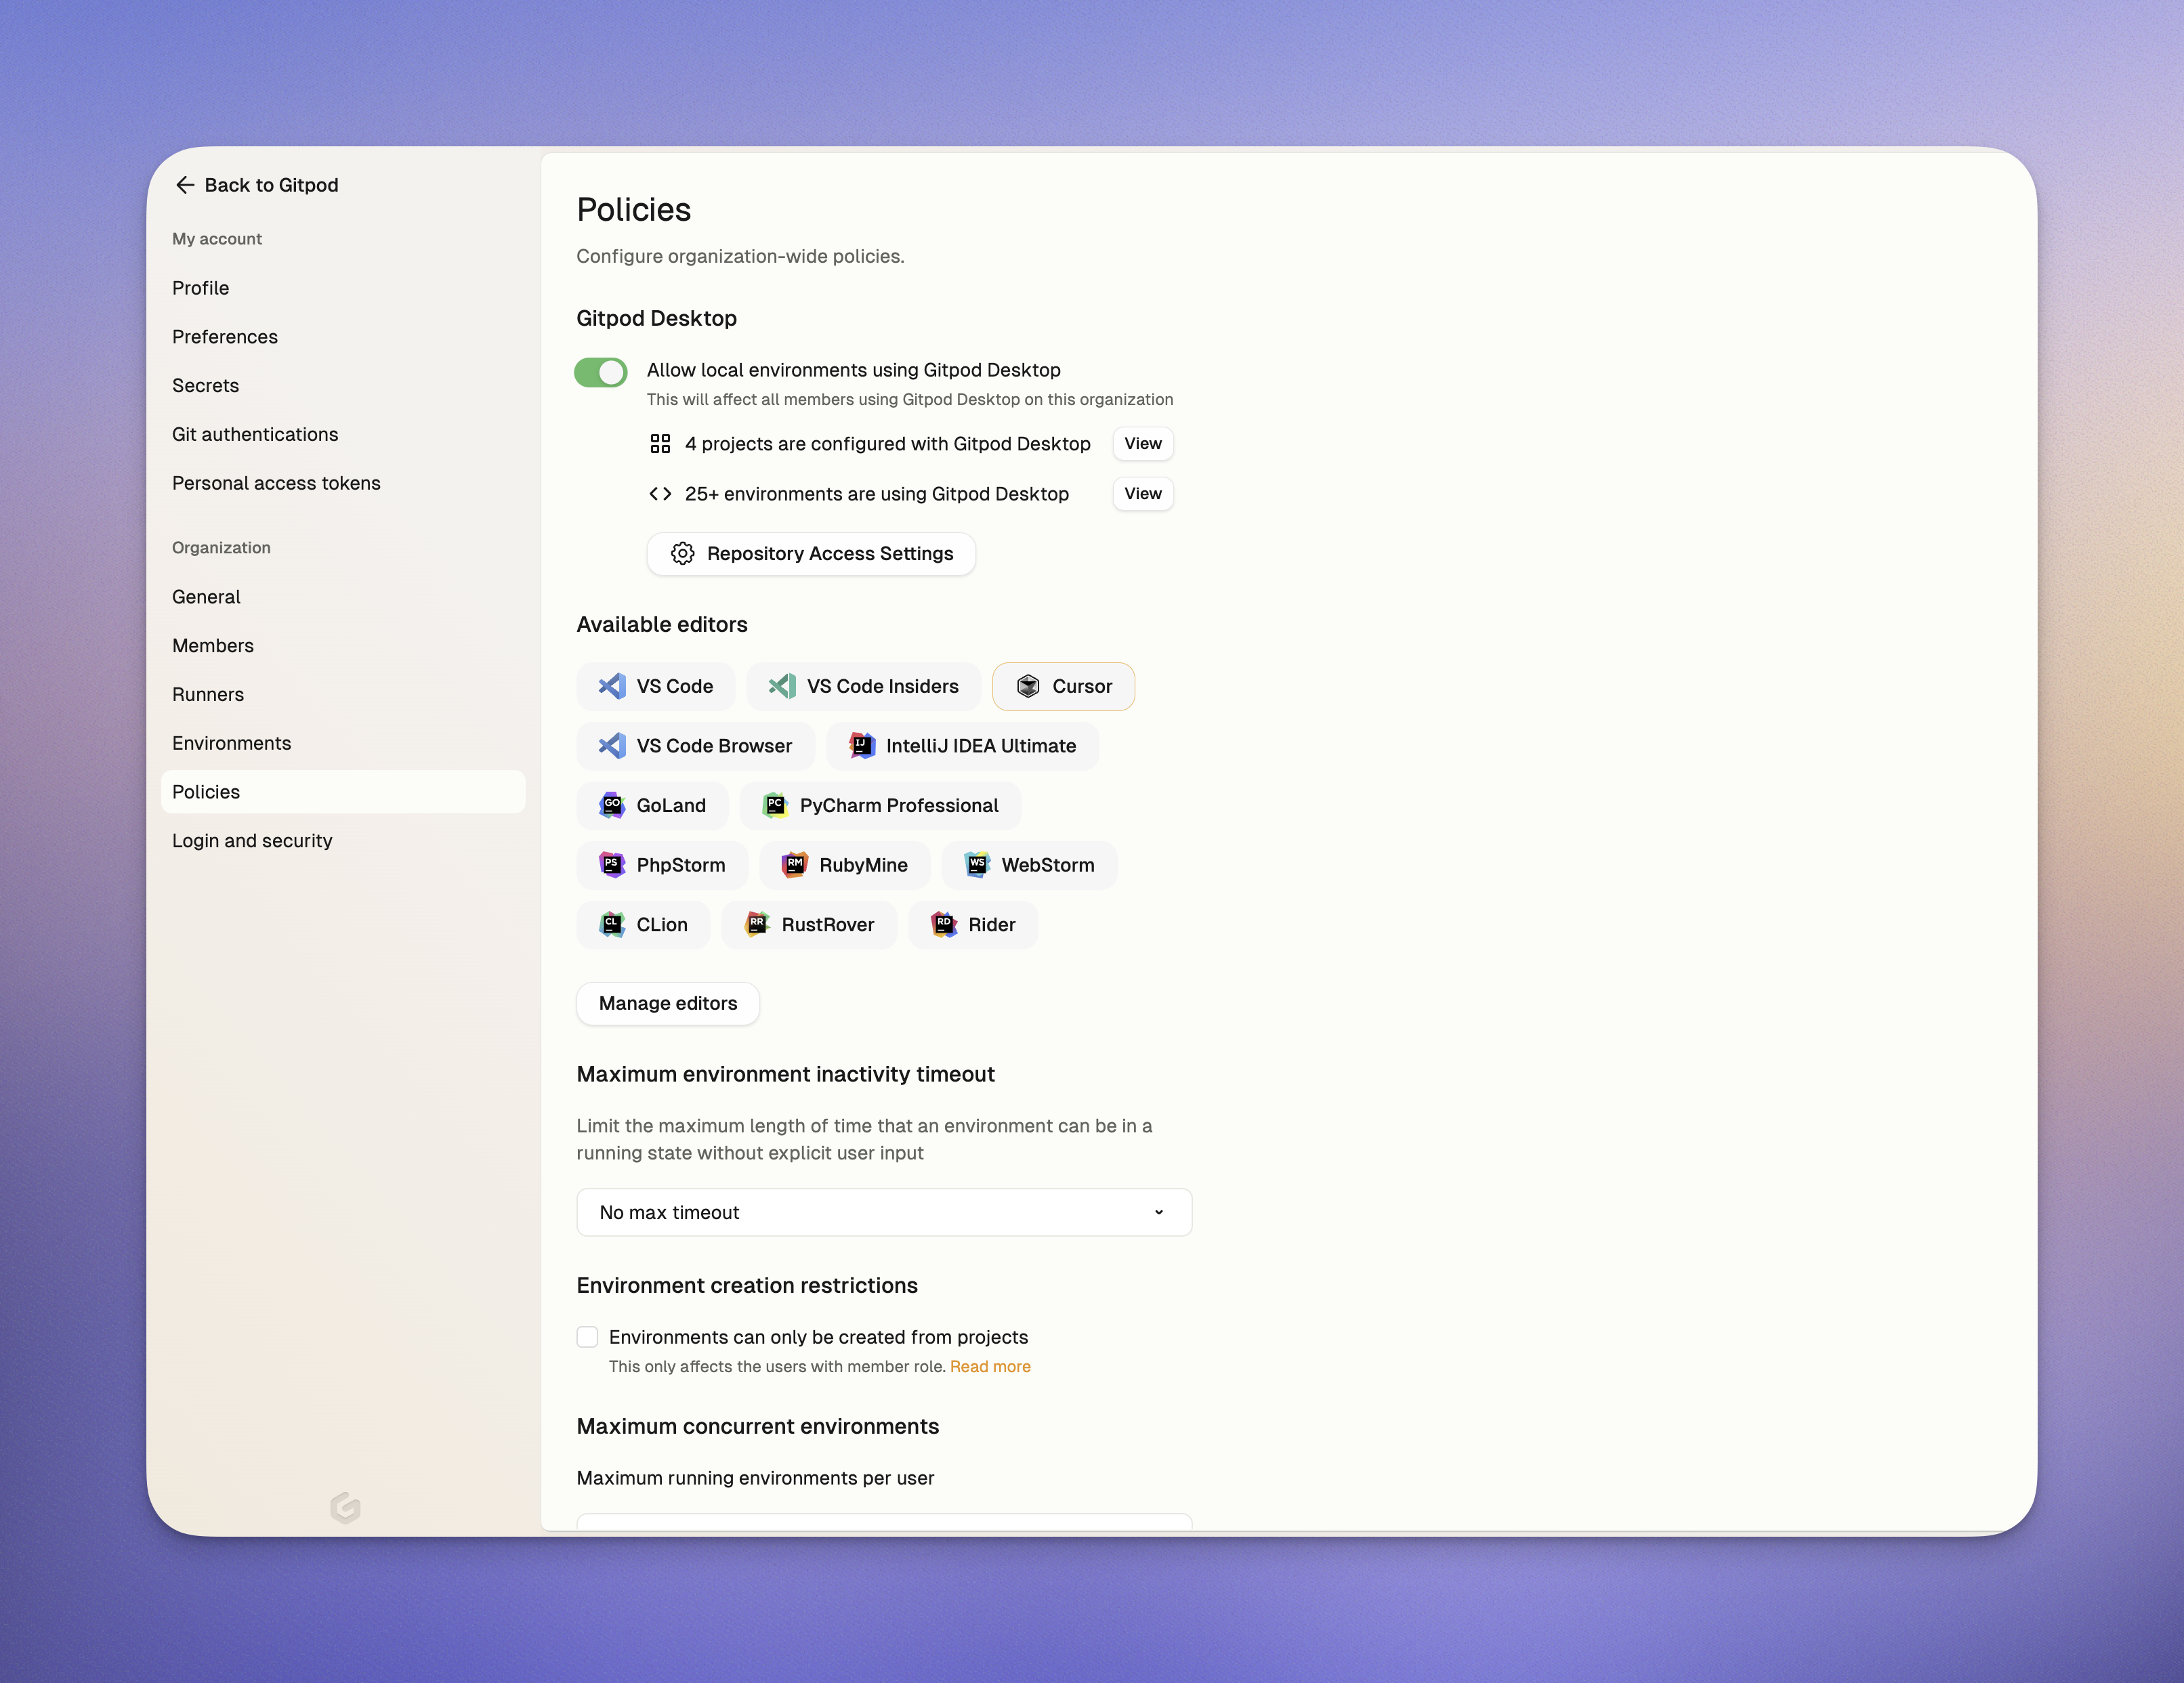2184x1683 pixels.
Task: Disable the Gitpod Desktop local environments toggle
Action: [x=600, y=372]
